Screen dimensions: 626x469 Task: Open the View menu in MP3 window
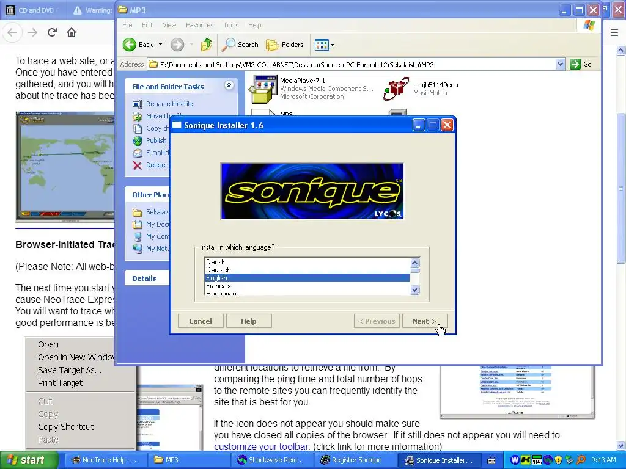169,25
